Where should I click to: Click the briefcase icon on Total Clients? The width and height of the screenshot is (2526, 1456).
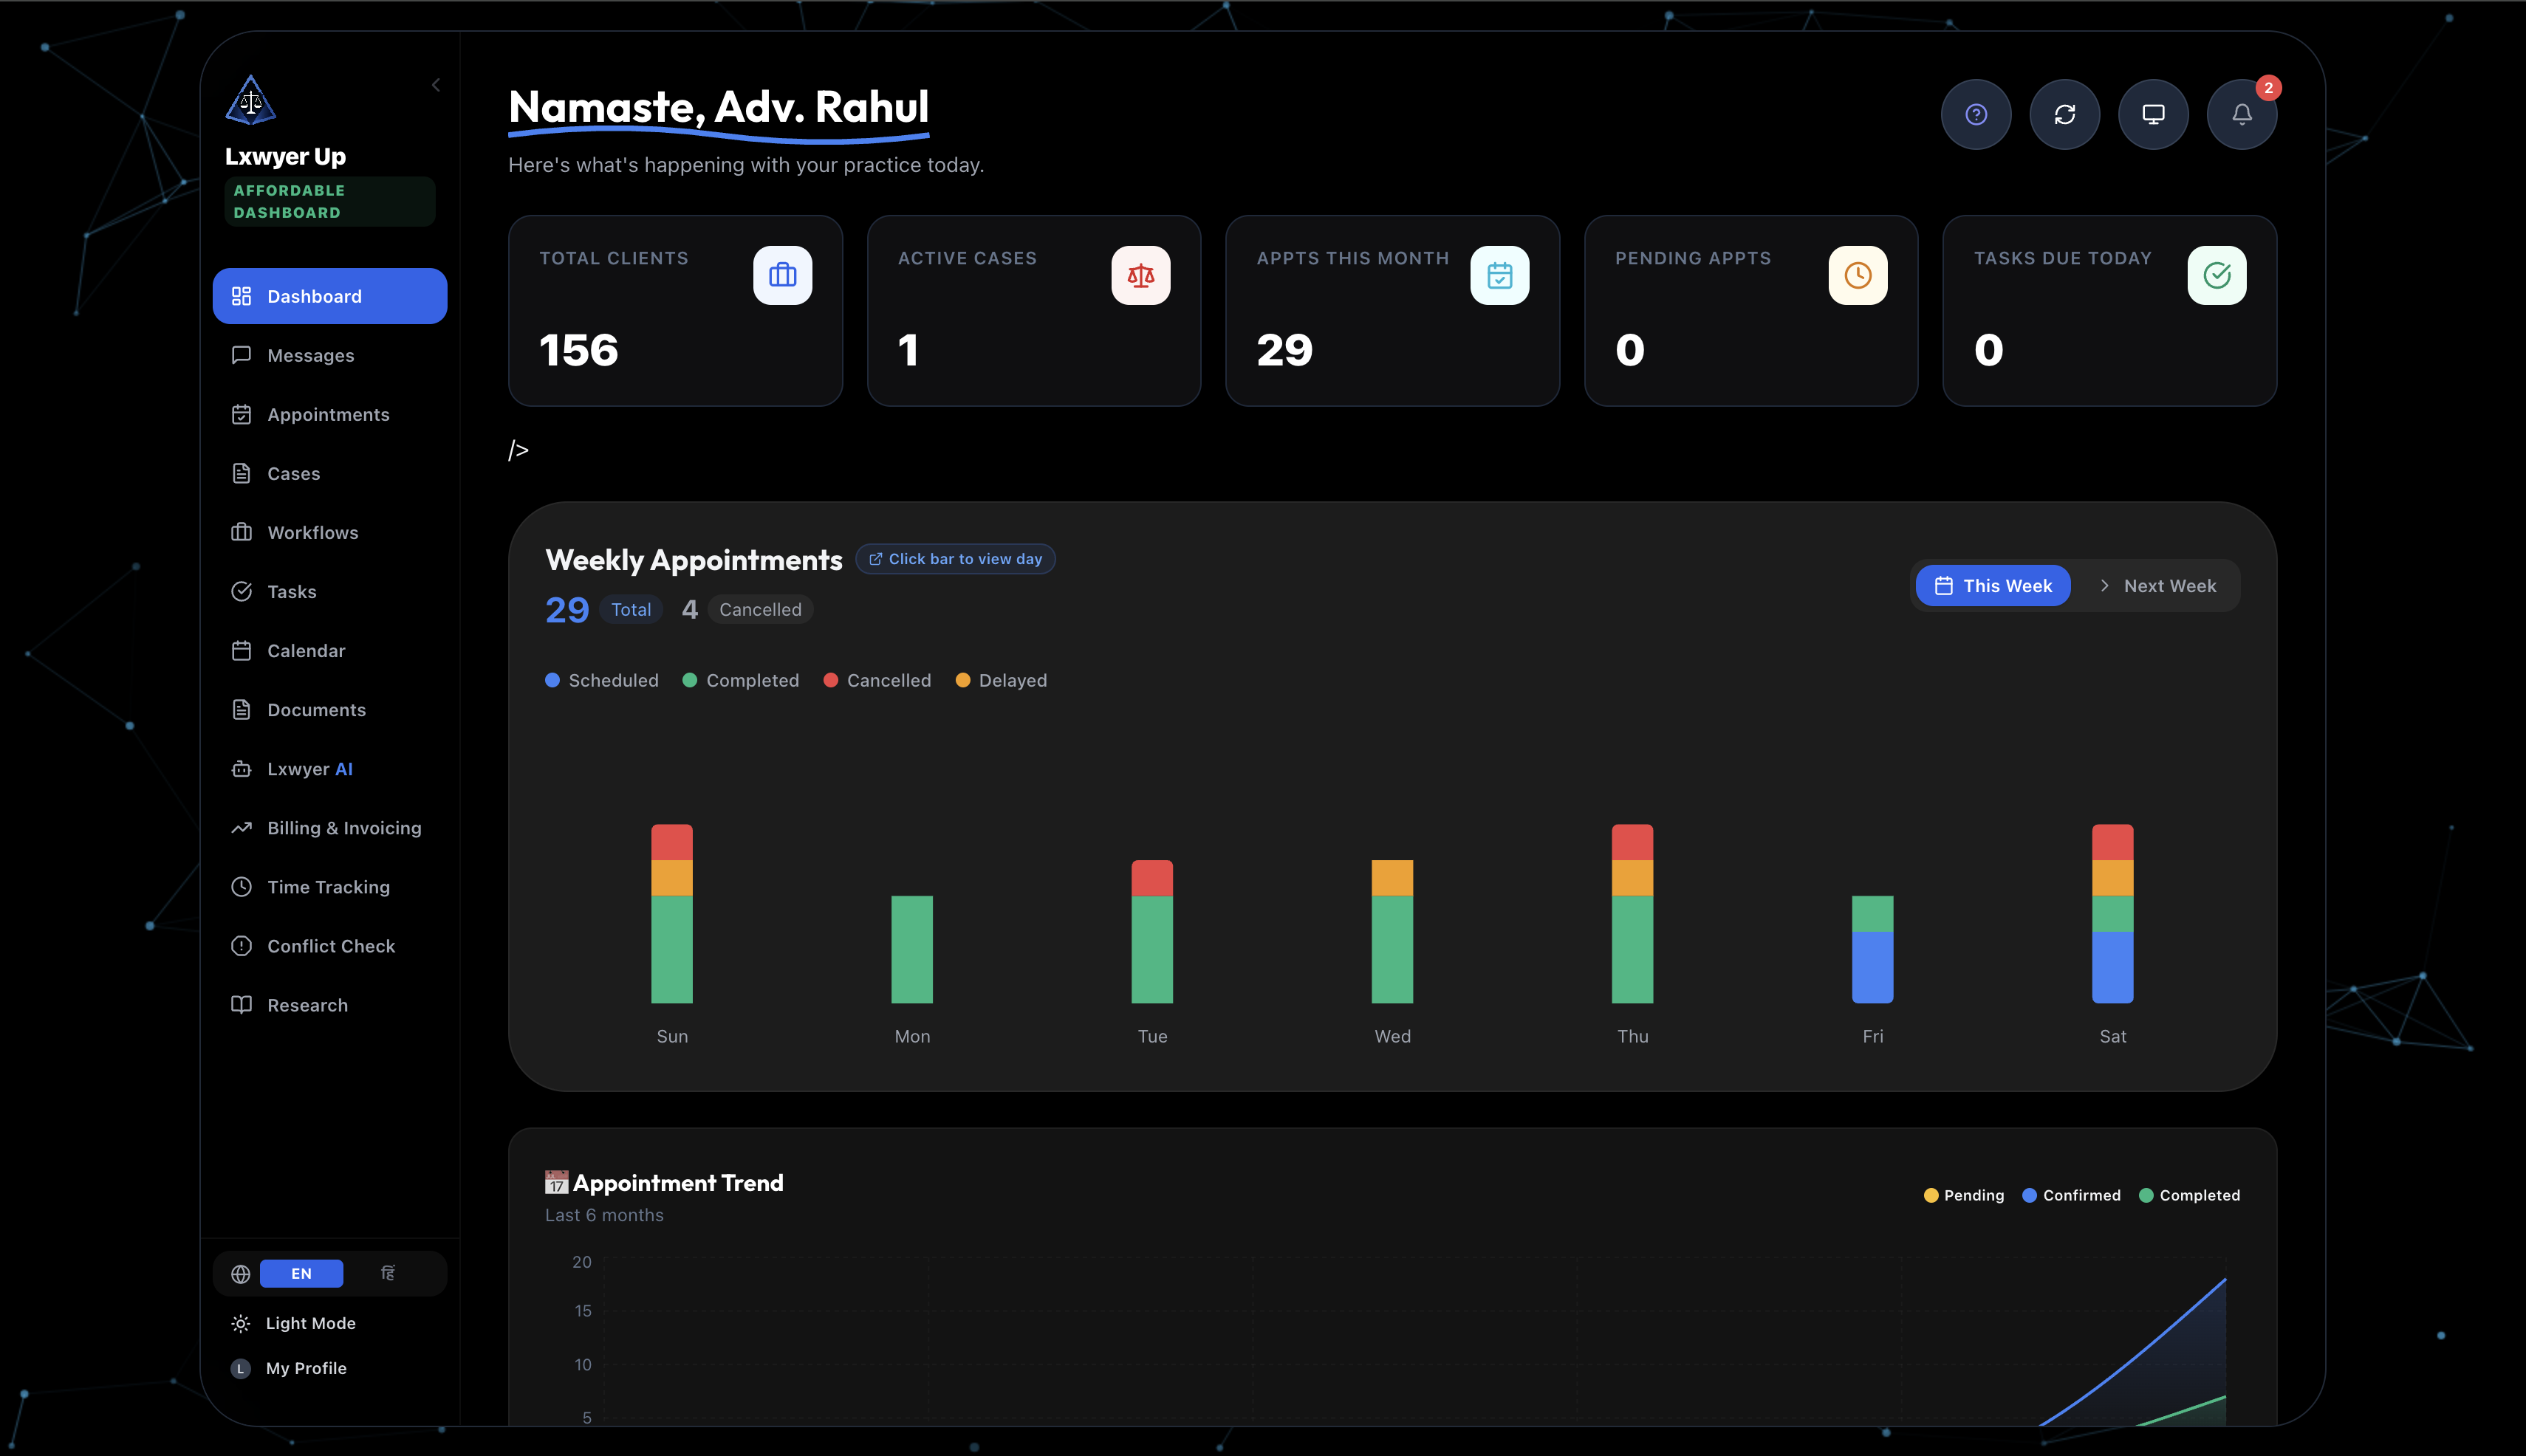point(782,275)
